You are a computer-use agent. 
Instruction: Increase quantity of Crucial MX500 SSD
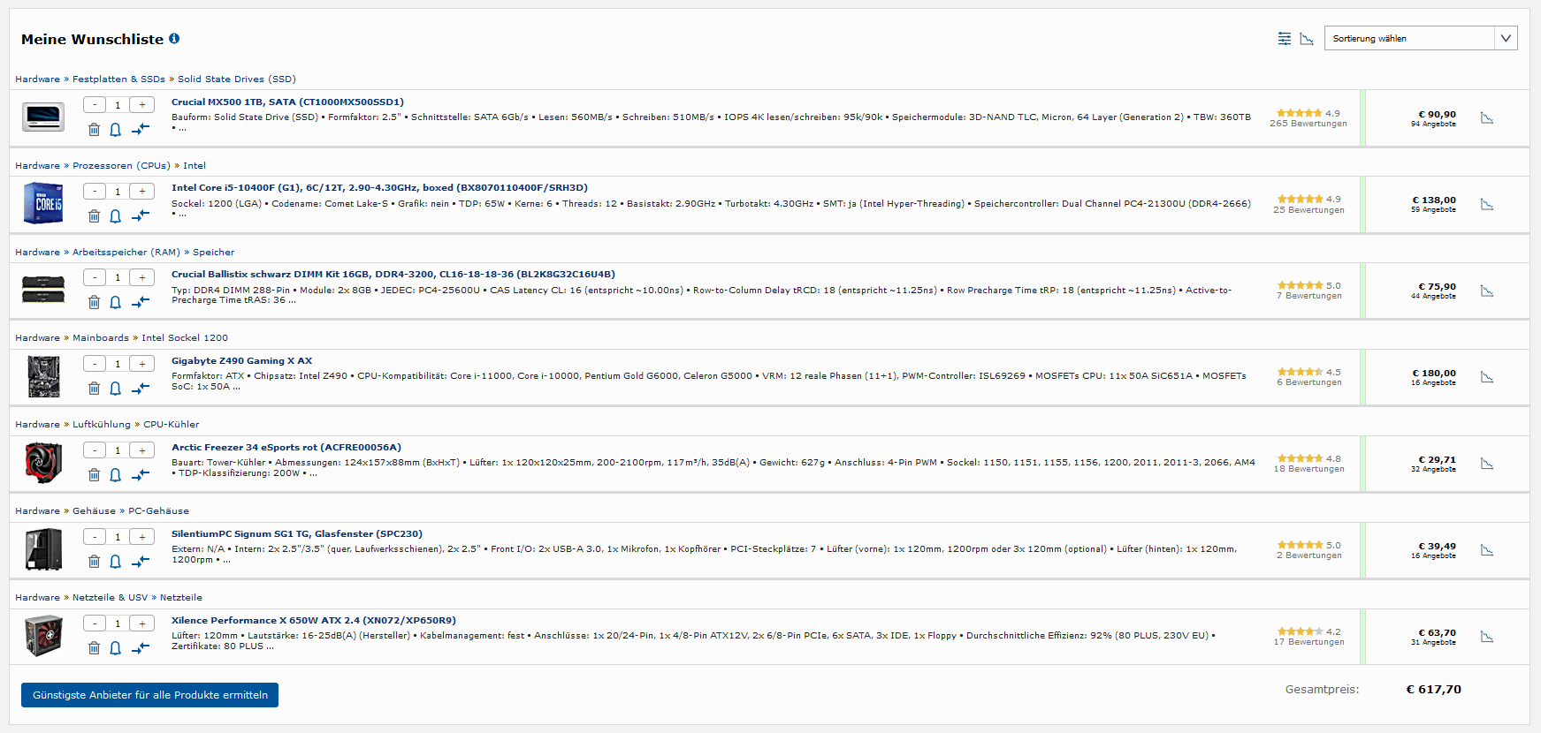[x=141, y=105]
